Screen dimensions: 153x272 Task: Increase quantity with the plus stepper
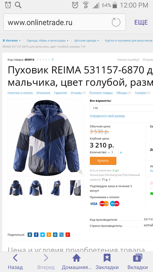click(121, 153)
